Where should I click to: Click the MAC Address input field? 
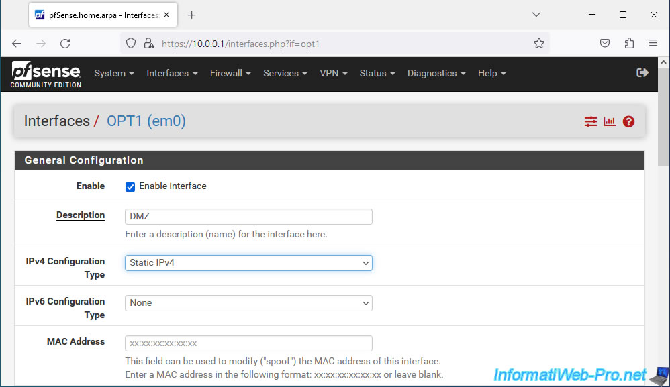coord(248,343)
